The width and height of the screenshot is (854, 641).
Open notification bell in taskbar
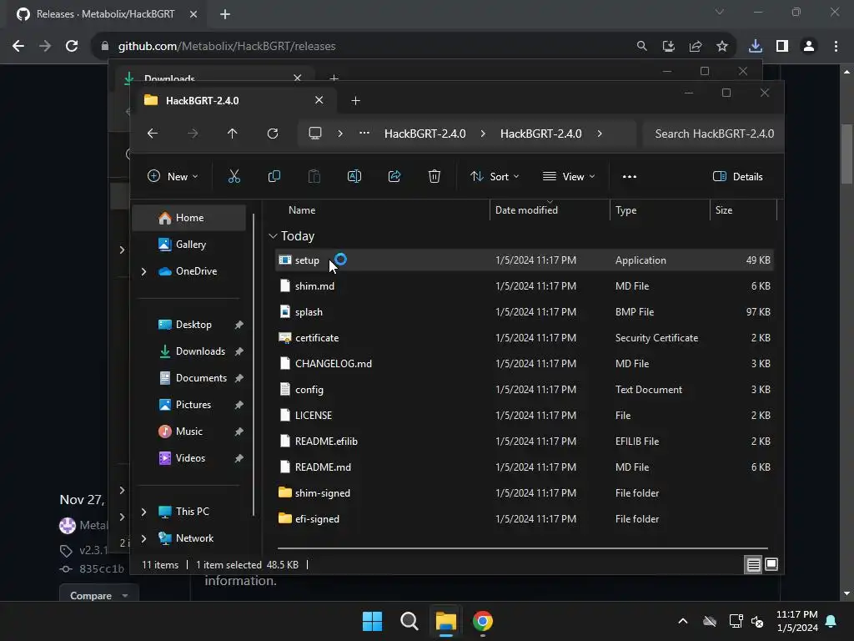[x=831, y=621]
